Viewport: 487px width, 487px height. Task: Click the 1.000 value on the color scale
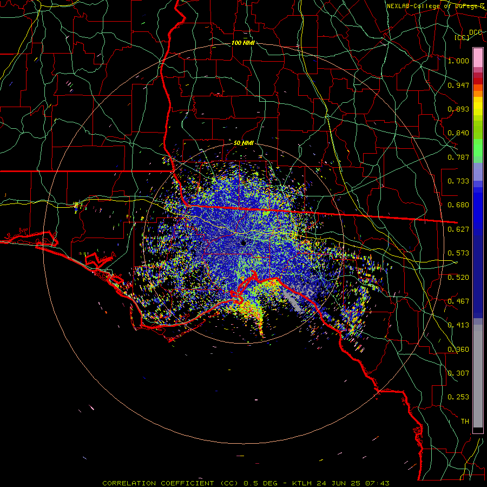[458, 61]
